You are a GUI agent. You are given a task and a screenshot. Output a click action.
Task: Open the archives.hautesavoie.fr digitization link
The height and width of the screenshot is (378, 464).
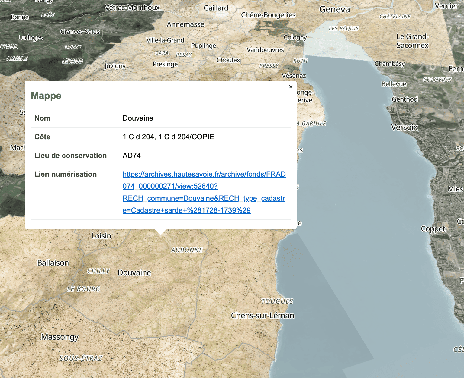pos(204,192)
